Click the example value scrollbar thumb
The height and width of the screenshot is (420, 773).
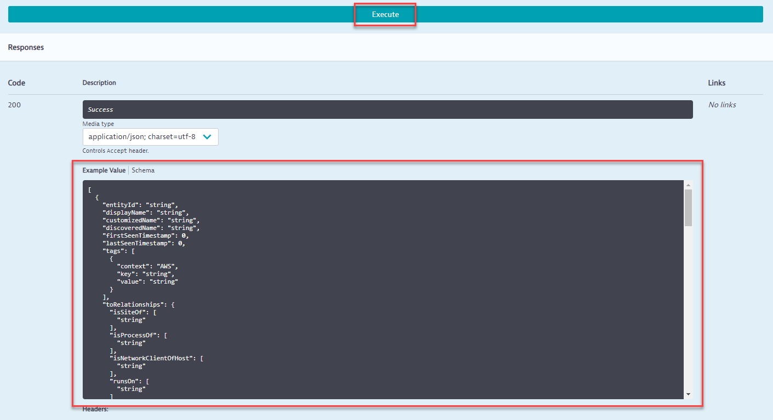coord(688,208)
